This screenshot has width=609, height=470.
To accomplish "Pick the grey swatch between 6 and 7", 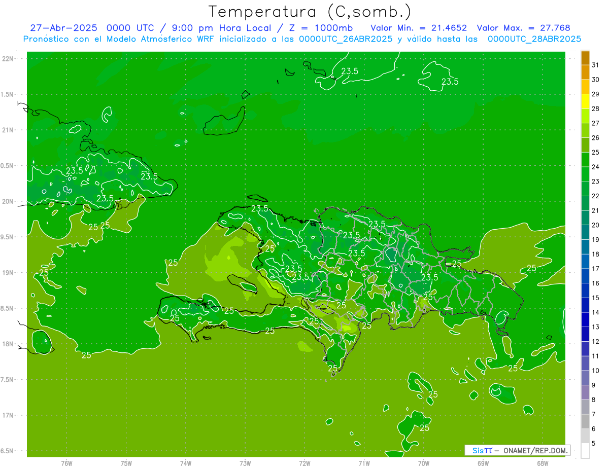I will 585,421.
